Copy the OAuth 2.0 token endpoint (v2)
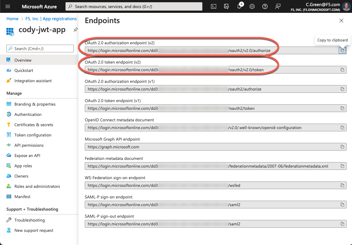 [x=342, y=69]
